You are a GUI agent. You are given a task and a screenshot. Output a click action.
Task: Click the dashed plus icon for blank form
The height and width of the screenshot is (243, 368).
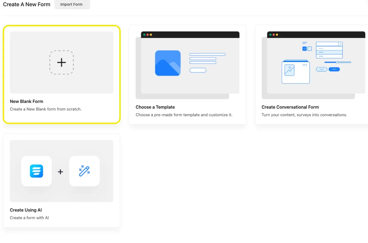[x=62, y=62]
